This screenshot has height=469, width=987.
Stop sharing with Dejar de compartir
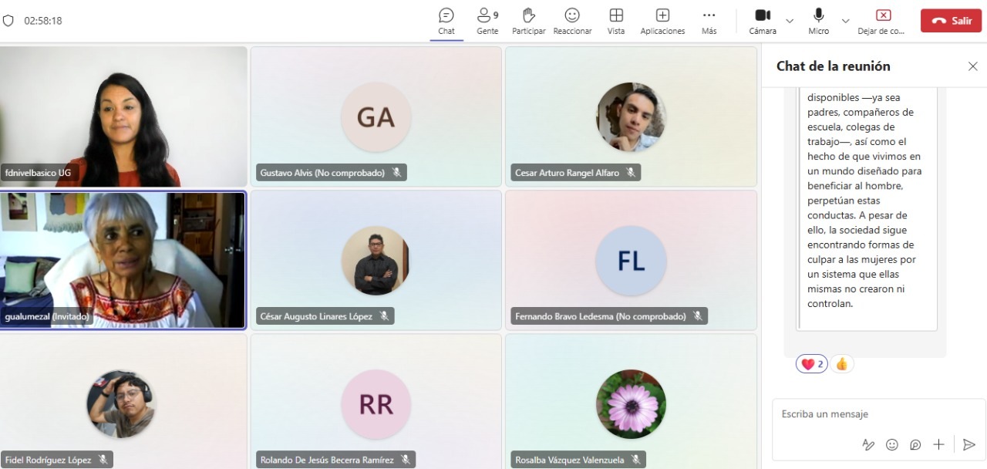[x=883, y=21]
